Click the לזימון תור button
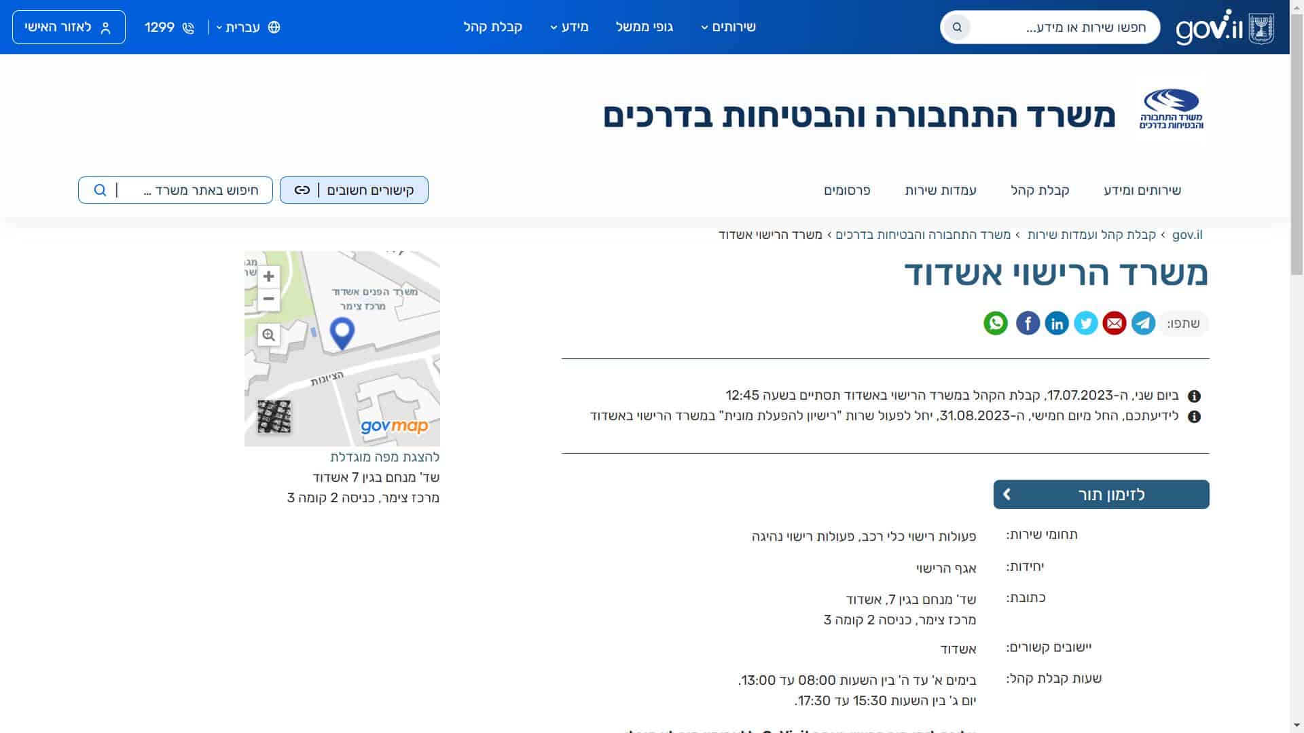Viewport: 1304px width, 733px height. 1101,495
